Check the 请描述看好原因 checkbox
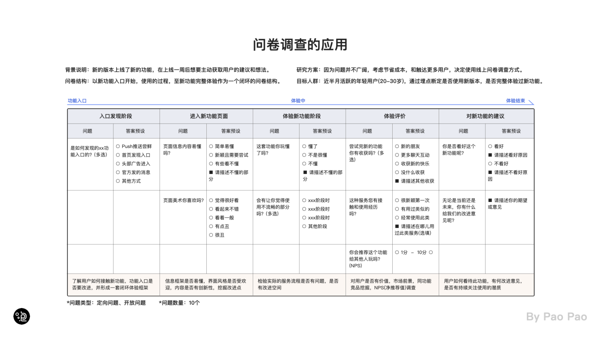 point(490,155)
